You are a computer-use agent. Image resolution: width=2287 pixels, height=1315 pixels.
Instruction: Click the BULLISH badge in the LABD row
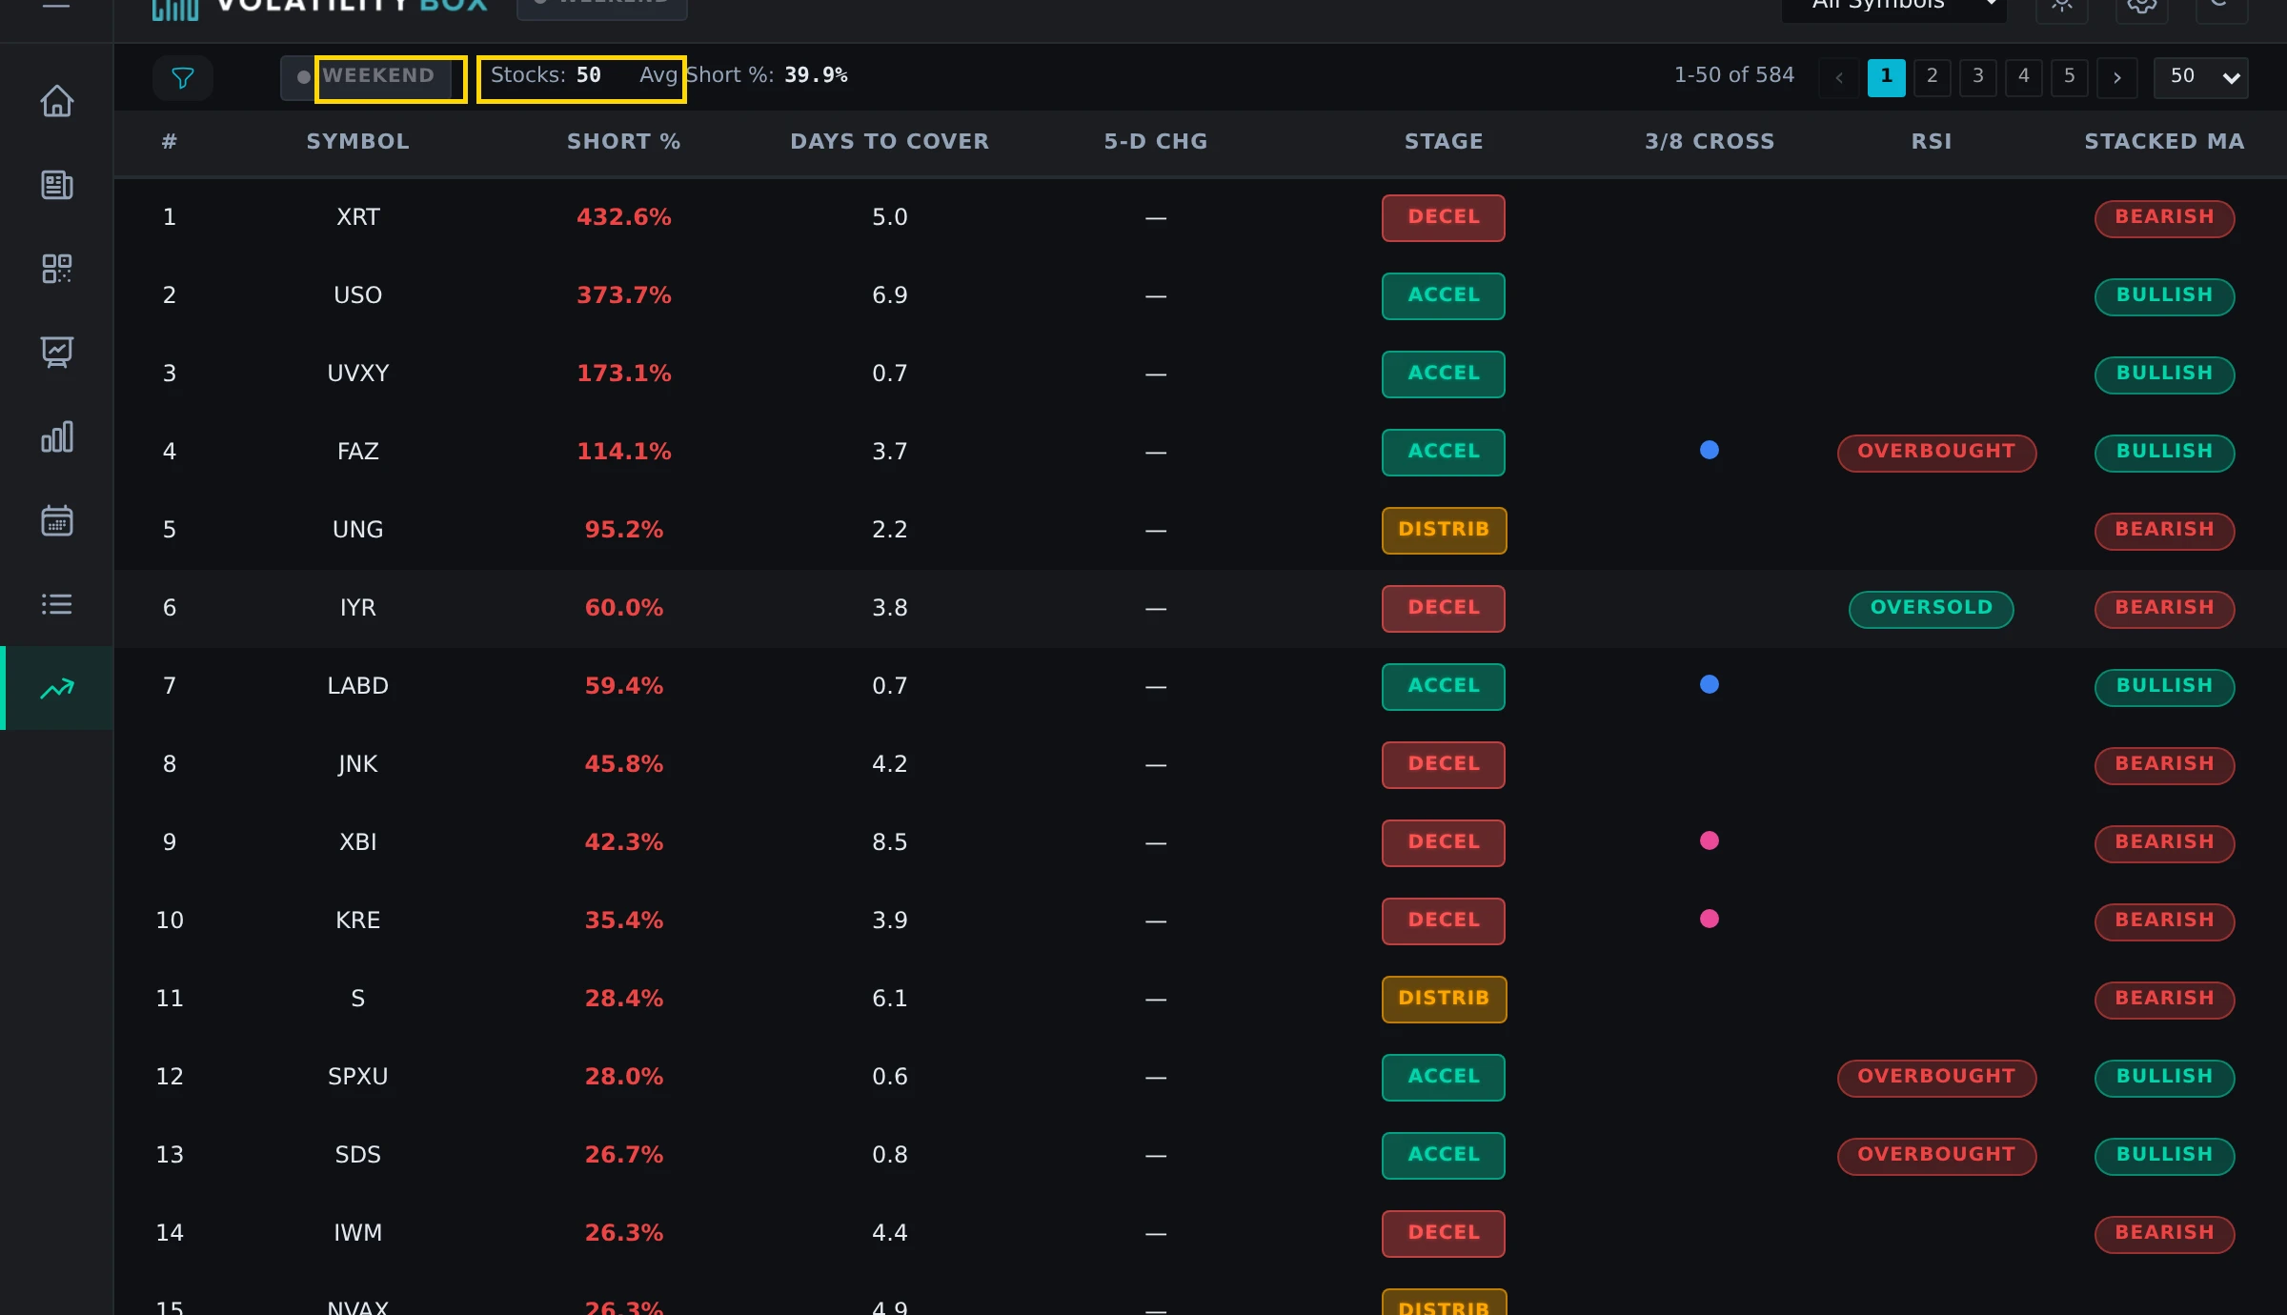point(2165,686)
